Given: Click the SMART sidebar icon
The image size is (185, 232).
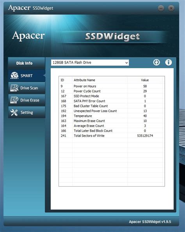Looking at the screenshot, I should (x=14, y=75).
